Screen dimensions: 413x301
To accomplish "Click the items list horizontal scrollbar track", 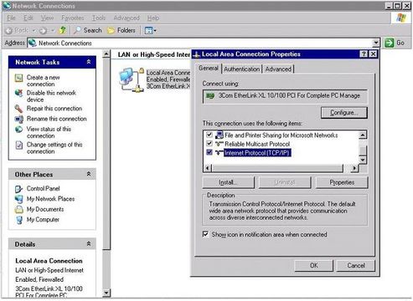I will pos(277,168).
